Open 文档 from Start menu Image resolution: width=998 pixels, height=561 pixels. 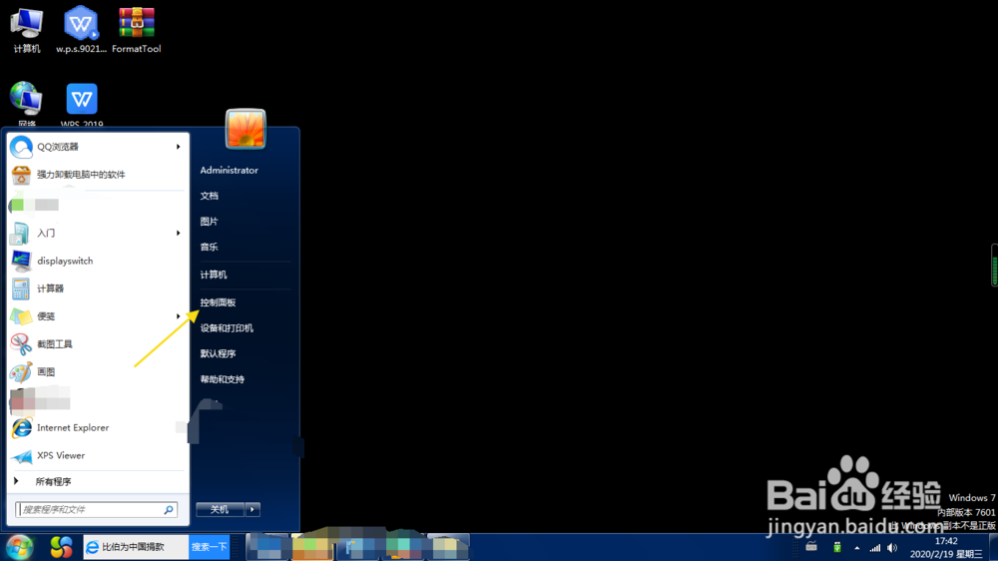[210, 196]
